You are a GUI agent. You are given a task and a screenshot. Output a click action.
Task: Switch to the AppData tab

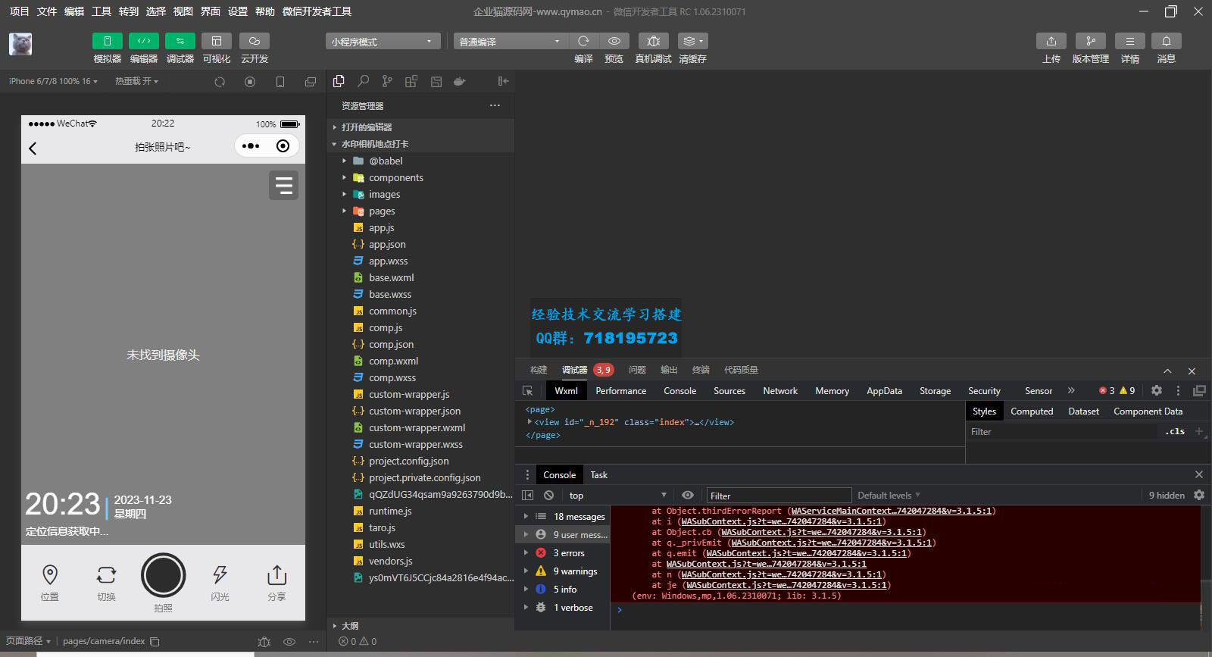[x=884, y=391]
